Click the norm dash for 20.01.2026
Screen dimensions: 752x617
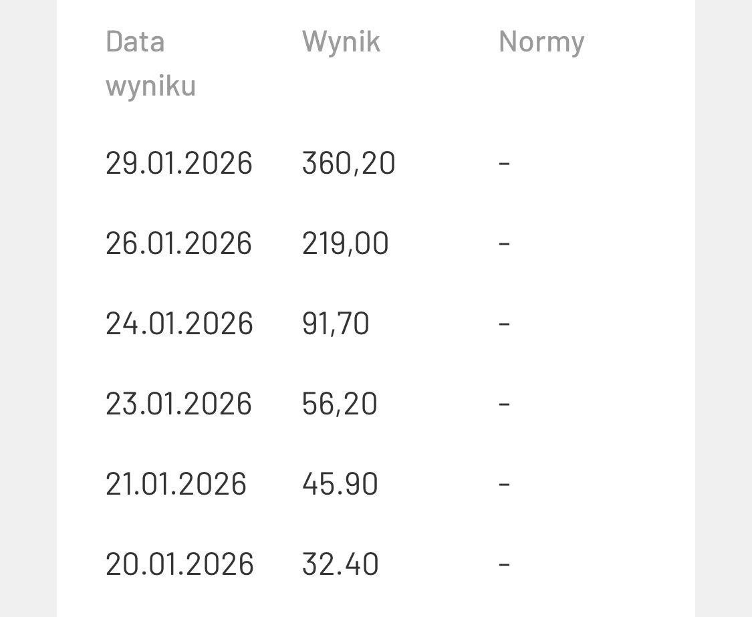(505, 564)
